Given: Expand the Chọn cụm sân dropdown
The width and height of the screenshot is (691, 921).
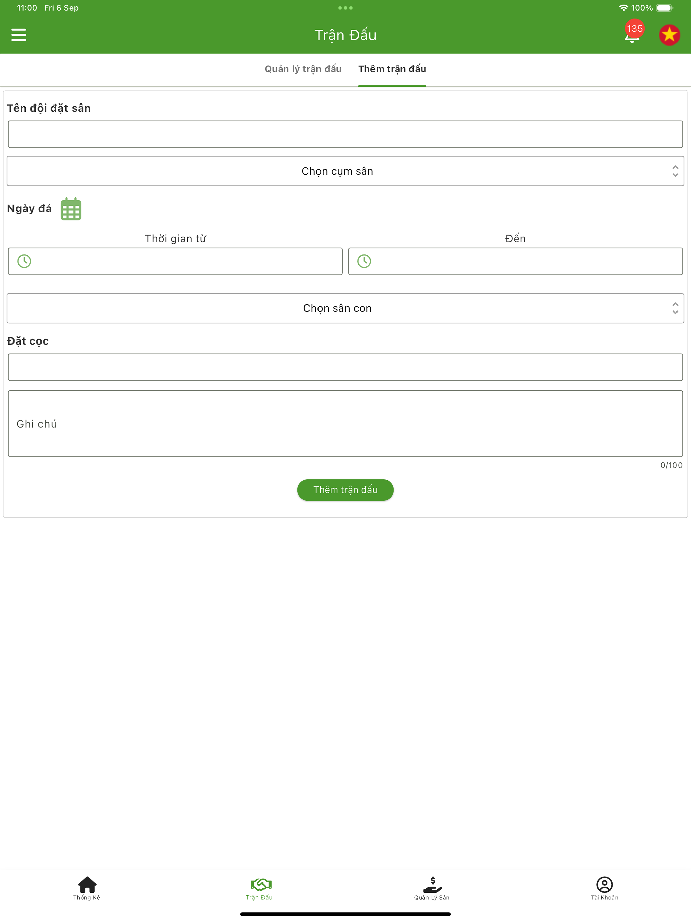Looking at the screenshot, I should coord(345,171).
